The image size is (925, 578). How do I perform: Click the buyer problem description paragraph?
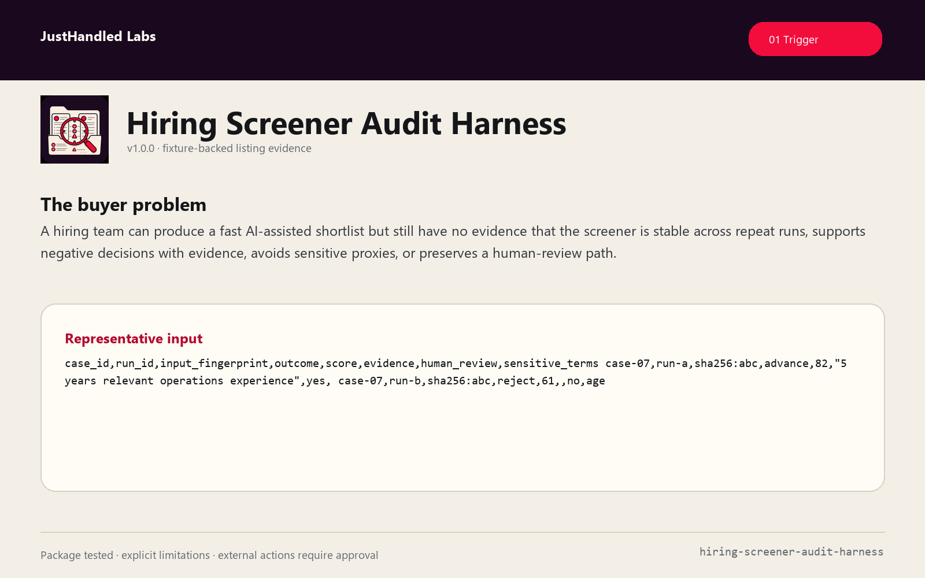pos(453,242)
